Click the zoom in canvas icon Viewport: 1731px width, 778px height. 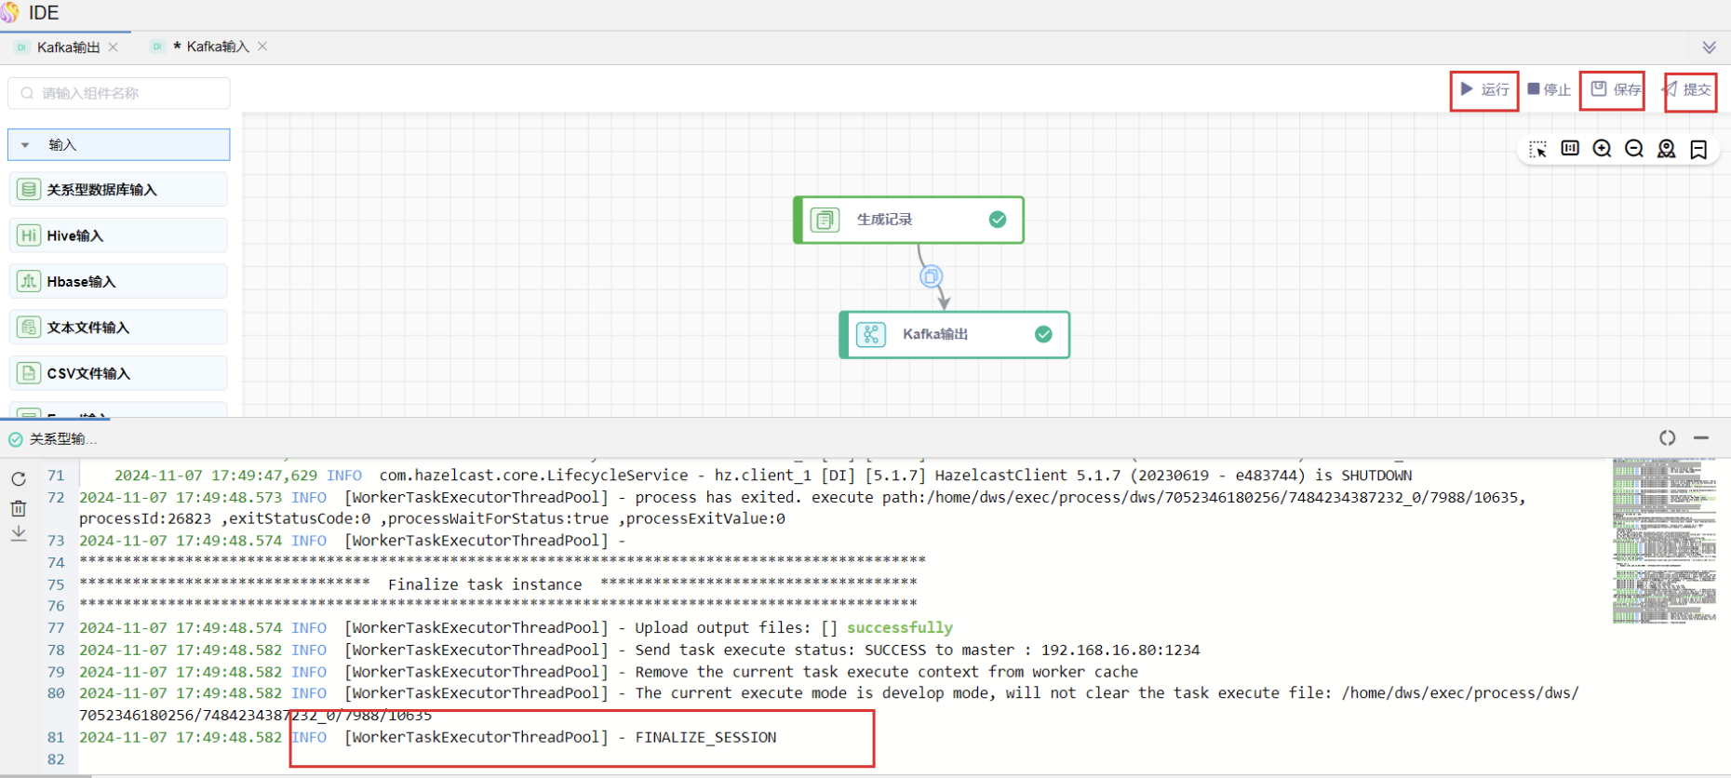[x=1602, y=149]
